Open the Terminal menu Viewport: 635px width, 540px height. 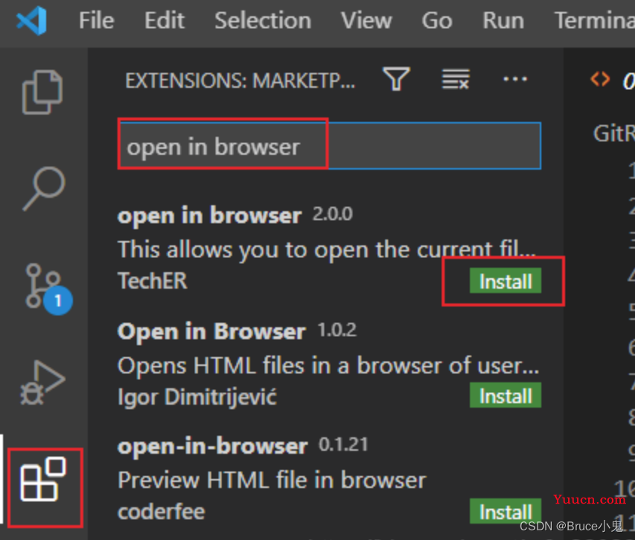tap(595, 20)
